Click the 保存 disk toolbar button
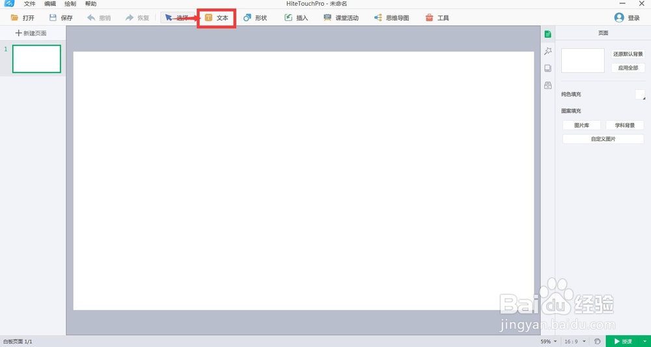651x347 pixels. (61, 18)
